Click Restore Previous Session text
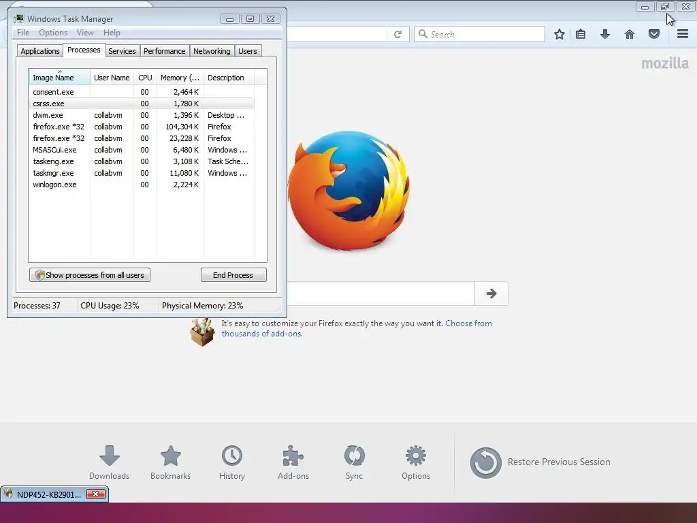Viewport: 697px width, 523px height. point(559,462)
